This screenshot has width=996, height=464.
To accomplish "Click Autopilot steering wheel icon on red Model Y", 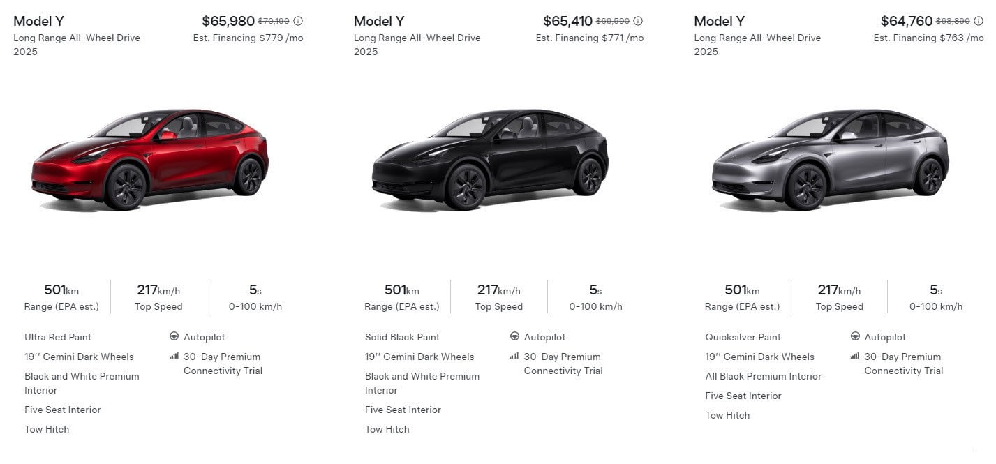I will (x=174, y=336).
